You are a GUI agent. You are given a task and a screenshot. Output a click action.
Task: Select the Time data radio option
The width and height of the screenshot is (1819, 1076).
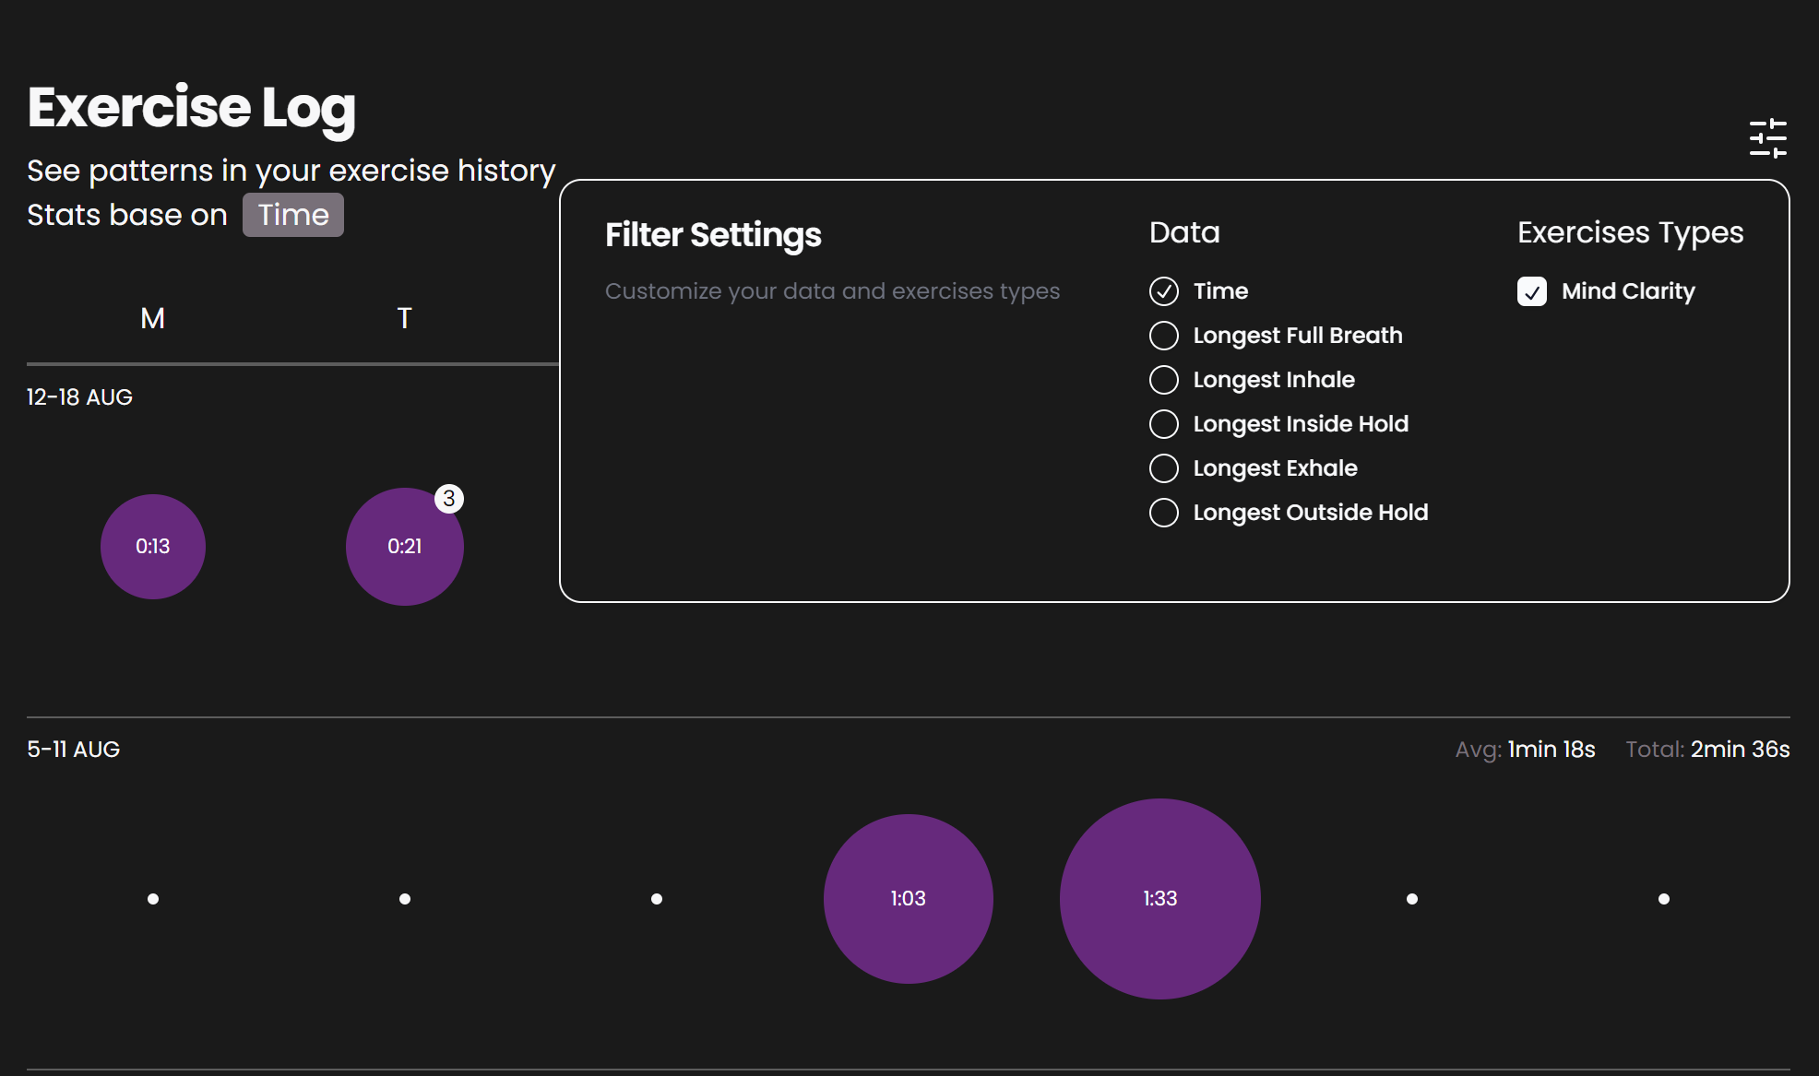[x=1164, y=291]
